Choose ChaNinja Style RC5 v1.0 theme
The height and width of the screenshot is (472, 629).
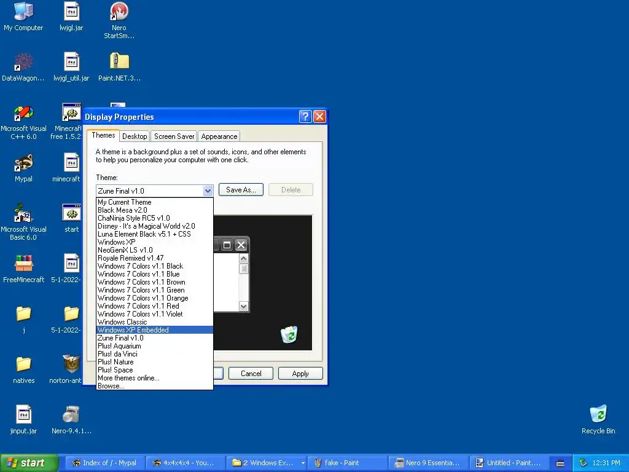tap(155, 218)
